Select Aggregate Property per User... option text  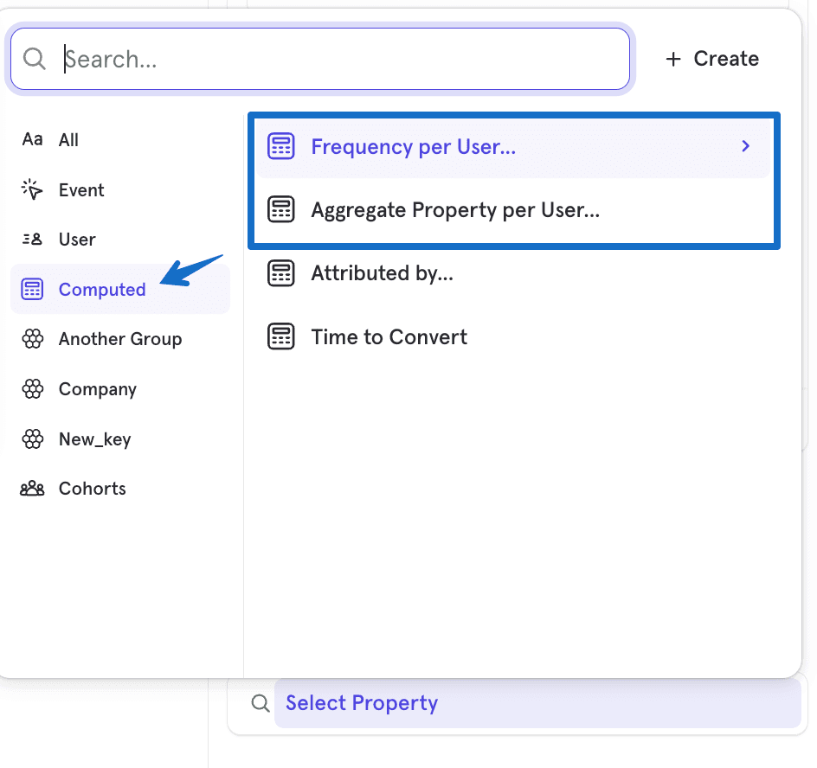tap(455, 210)
